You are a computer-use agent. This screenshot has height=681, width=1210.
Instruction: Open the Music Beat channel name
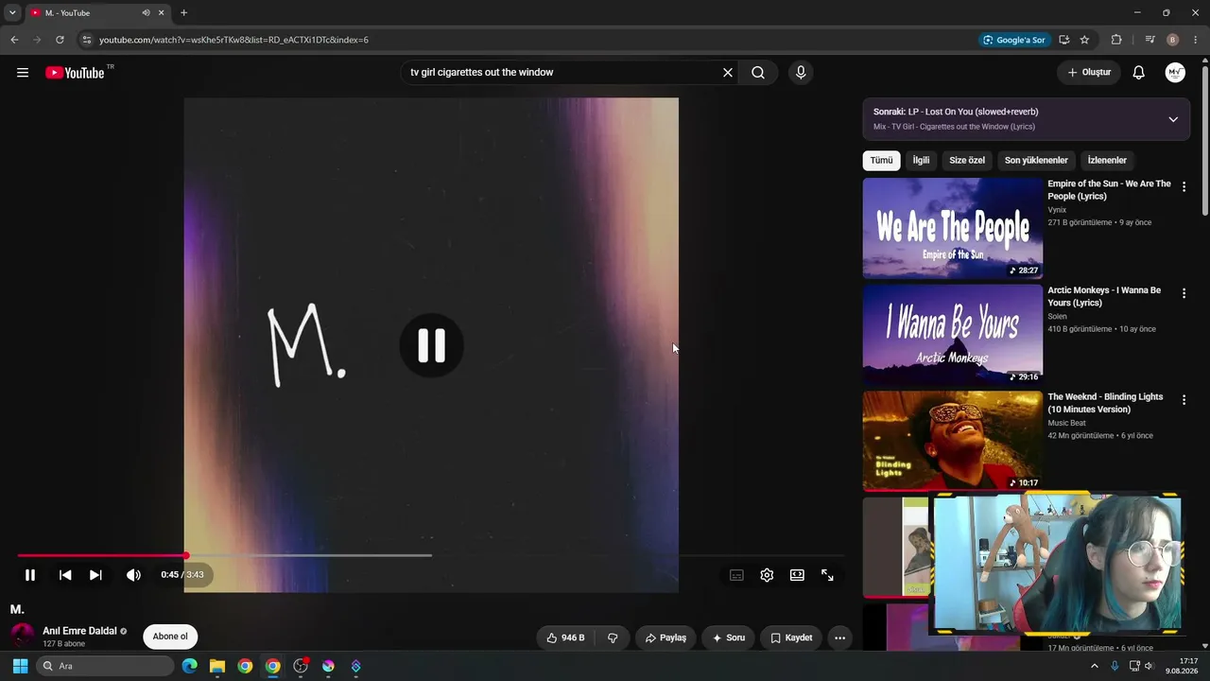[1066, 423]
